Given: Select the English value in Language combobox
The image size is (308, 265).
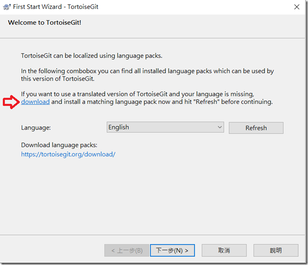Looking at the screenshot, I should pyautogui.click(x=119, y=127).
